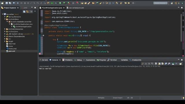Select HELP.md in Project Explorer

click(12, 44)
